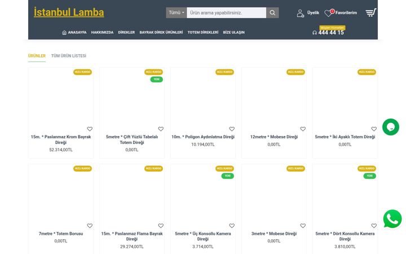This screenshot has width=406, height=254.
Task: Open the WhatsApp contact icon
Action: point(392,219)
